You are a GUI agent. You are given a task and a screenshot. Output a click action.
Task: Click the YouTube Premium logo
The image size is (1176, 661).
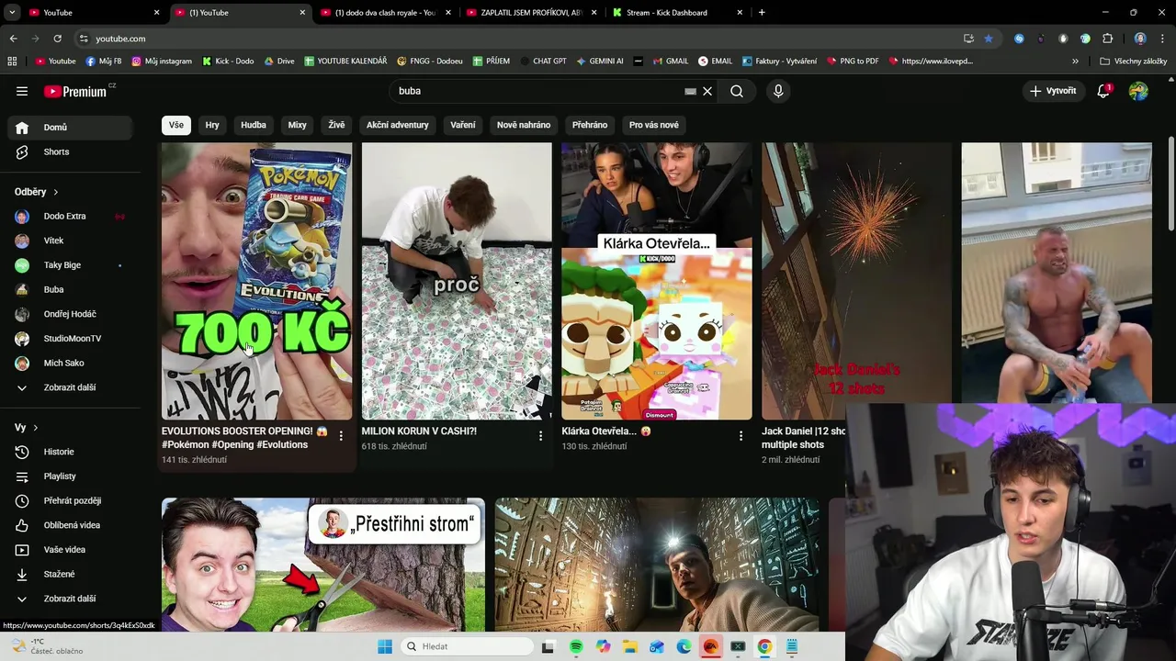(75, 91)
